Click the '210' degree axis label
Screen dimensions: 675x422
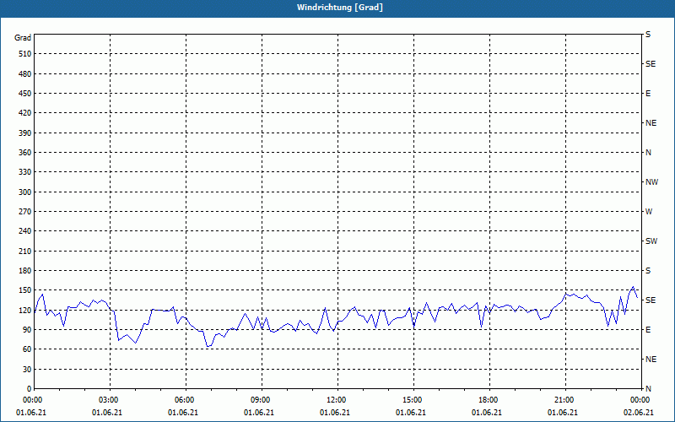pyautogui.click(x=25, y=251)
